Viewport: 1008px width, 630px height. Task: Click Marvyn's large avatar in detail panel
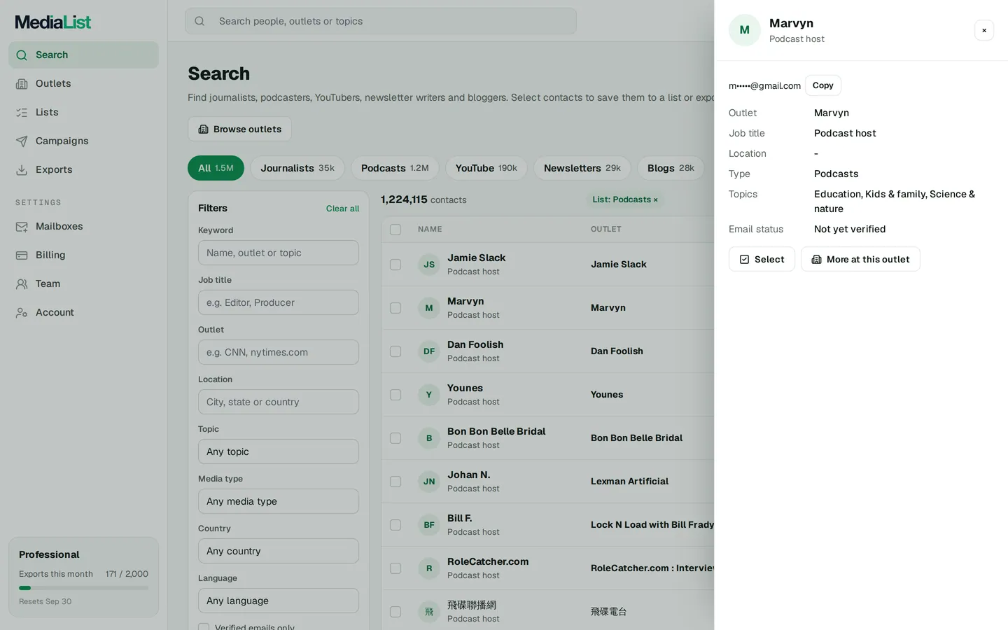click(745, 30)
